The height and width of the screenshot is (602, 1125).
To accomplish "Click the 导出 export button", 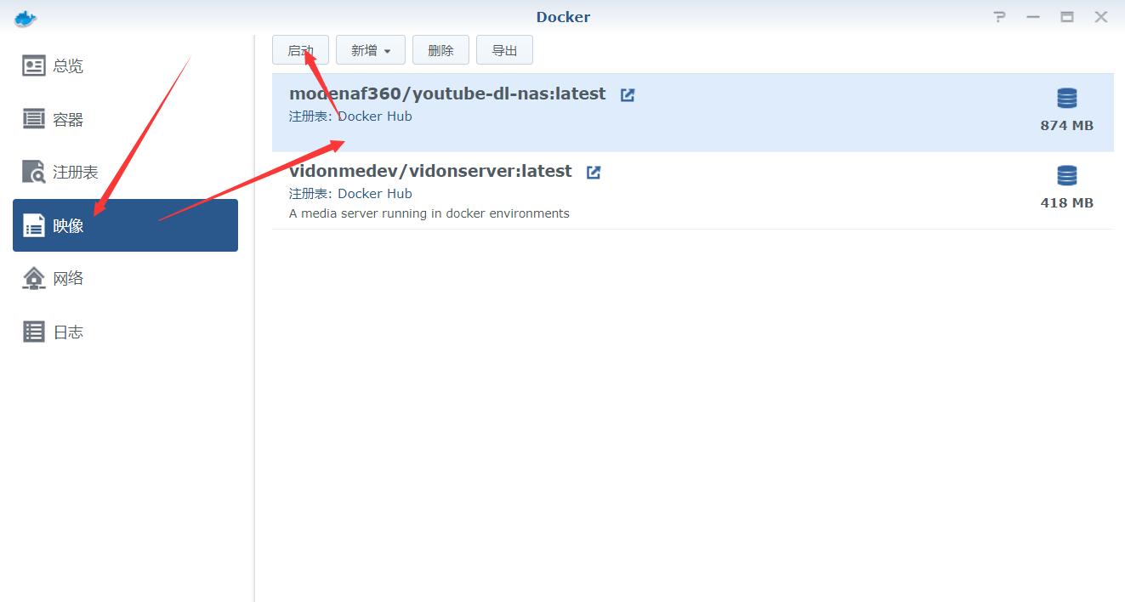I will click(504, 50).
